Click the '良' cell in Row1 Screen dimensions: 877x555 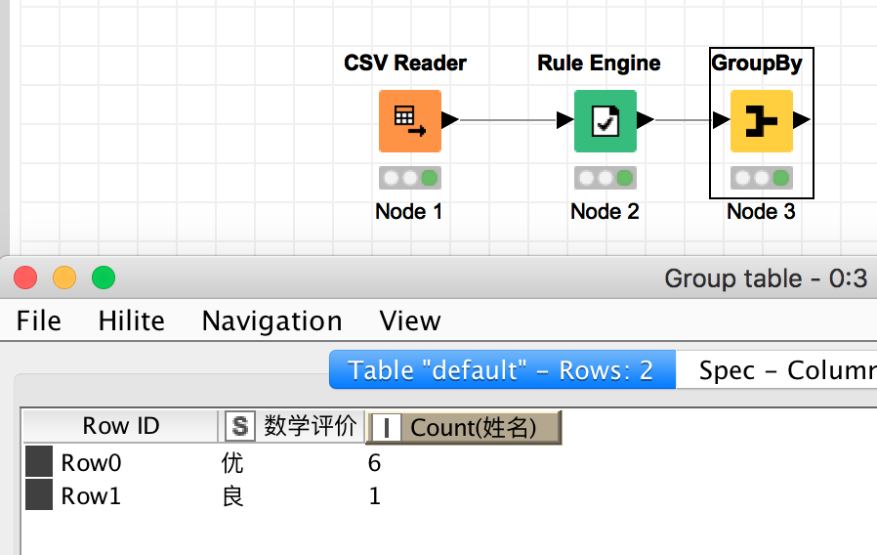232,495
